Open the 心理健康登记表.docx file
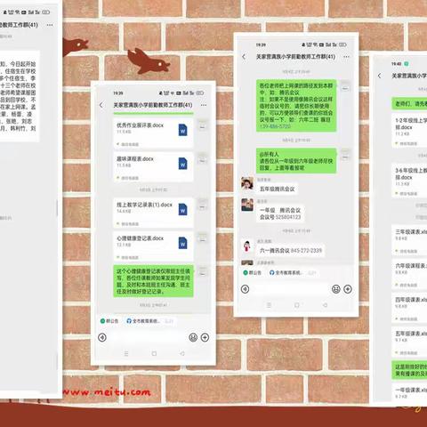Image resolution: width=427 pixels, height=427 pixels. [x=153, y=246]
